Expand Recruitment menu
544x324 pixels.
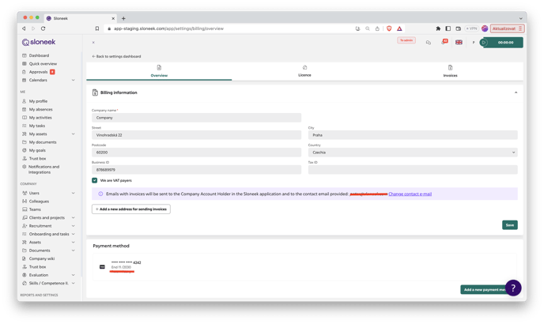tap(74, 226)
